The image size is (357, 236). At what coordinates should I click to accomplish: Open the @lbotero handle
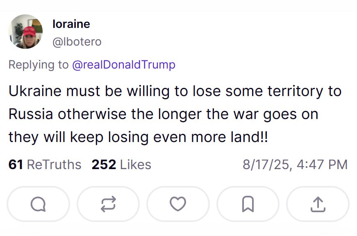click(77, 42)
